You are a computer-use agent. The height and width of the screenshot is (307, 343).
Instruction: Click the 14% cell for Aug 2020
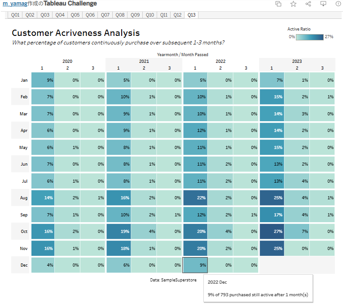[x=43, y=197]
